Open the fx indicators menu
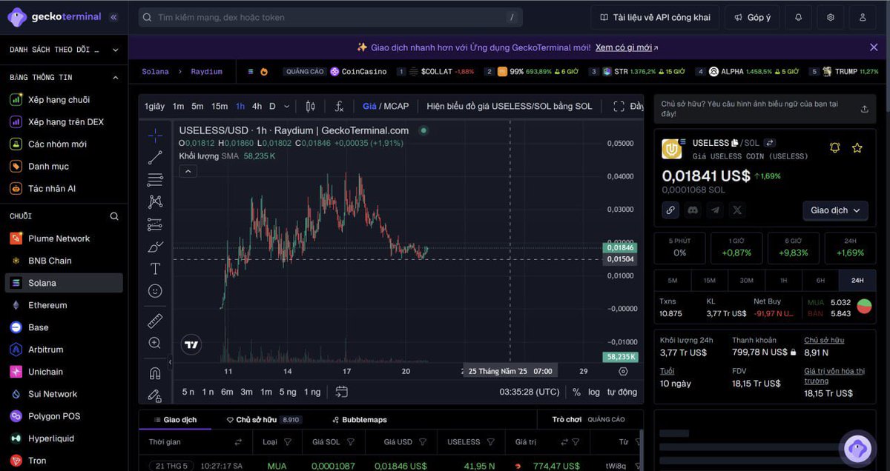 click(339, 106)
